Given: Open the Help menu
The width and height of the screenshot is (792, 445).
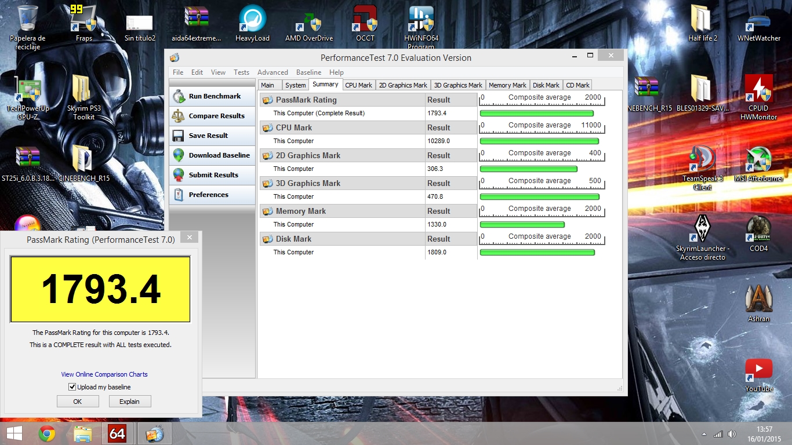Looking at the screenshot, I should coord(336,72).
